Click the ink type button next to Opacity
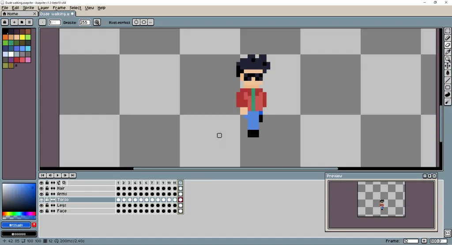The width and height of the screenshot is (452, 245). tap(97, 22)
